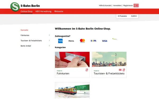Click the red DB logo in header
This screenshot has height=99, width=159.
(x=136, y=6)
